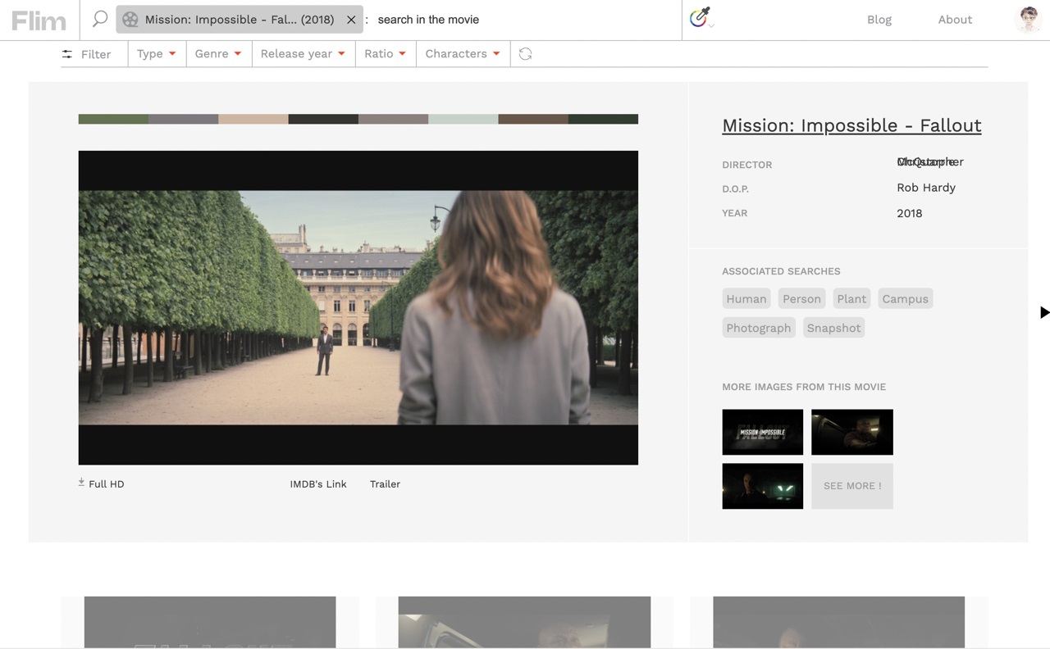Click the Flim logo
1050x649 pixels.
click(x=39, y=20)
